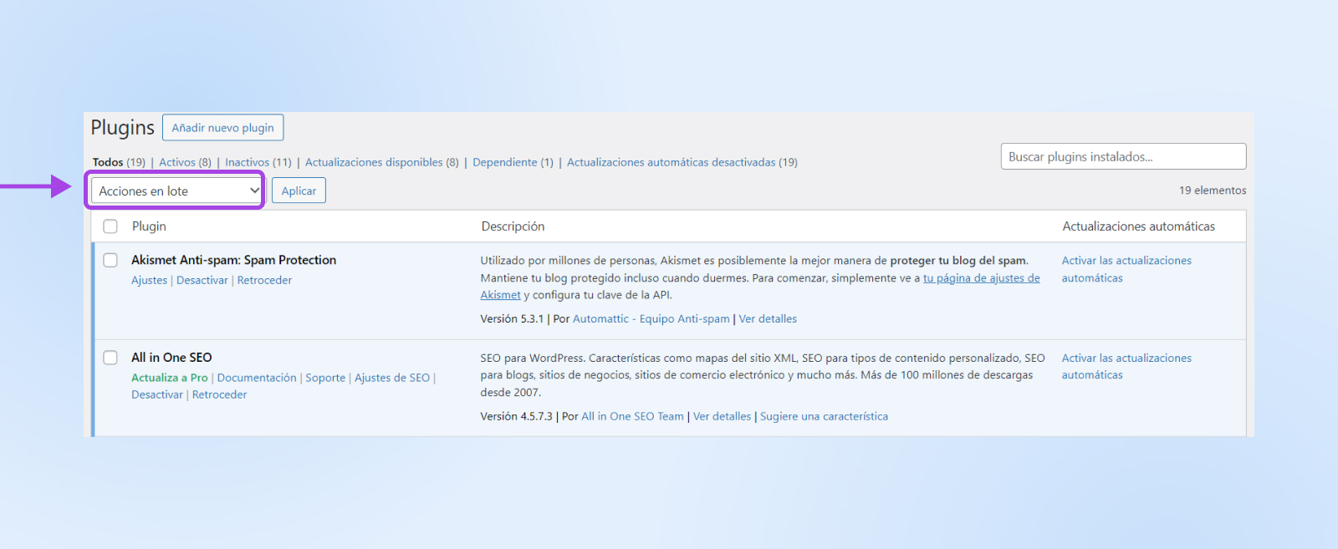
Task: Click the Aplicar button
Action: (x=299, y=191)
